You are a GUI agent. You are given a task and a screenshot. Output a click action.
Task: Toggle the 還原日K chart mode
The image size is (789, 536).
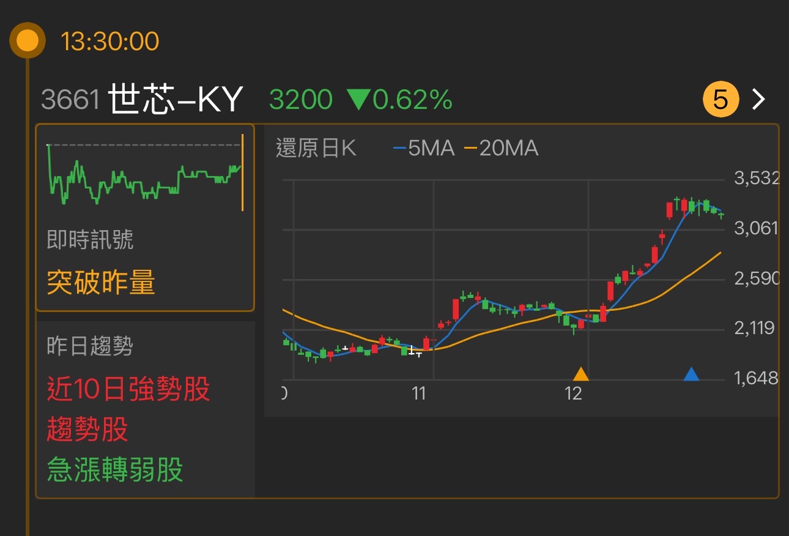click(317, 147)
